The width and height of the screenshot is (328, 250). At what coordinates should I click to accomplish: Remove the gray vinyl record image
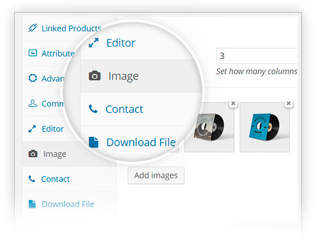click(233, 103)
